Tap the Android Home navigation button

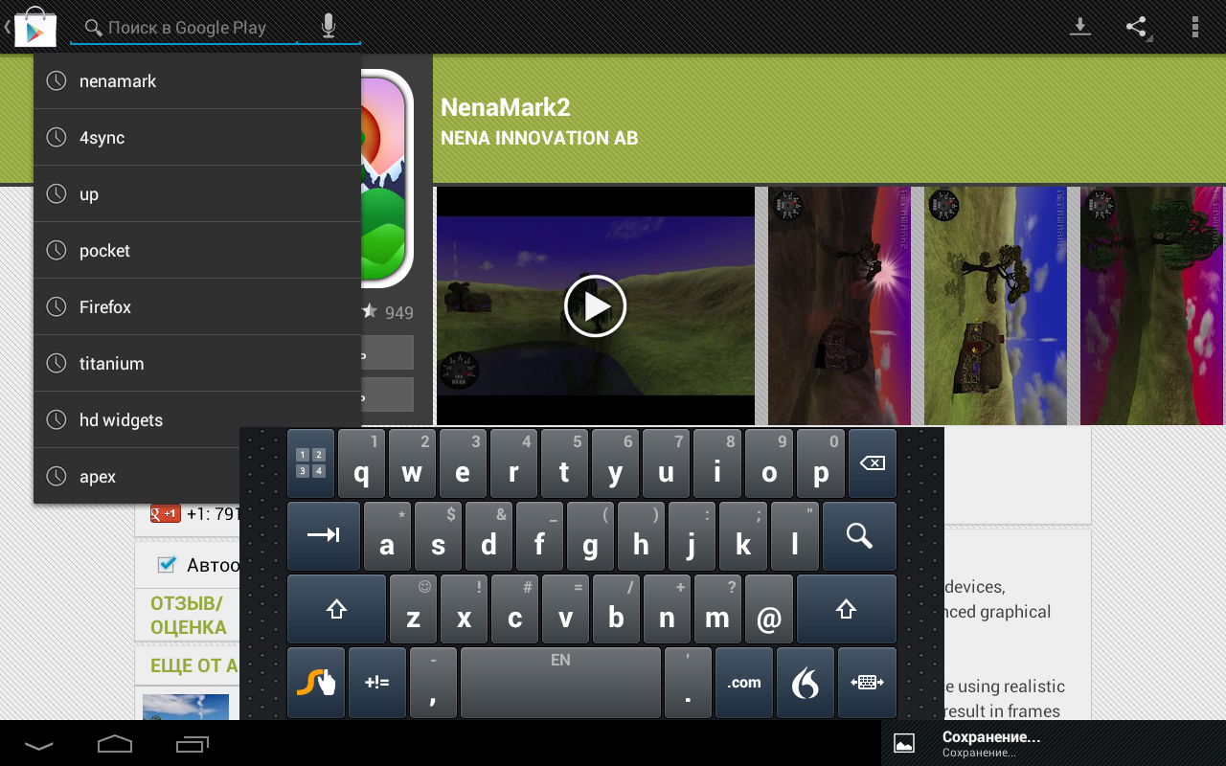pos(115,744)
